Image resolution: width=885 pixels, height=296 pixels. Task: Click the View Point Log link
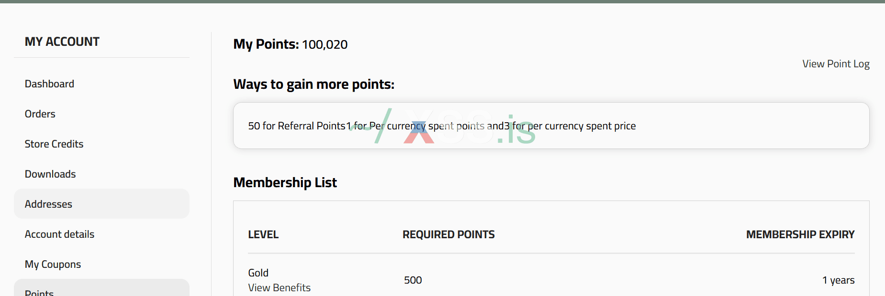(836, 64)
